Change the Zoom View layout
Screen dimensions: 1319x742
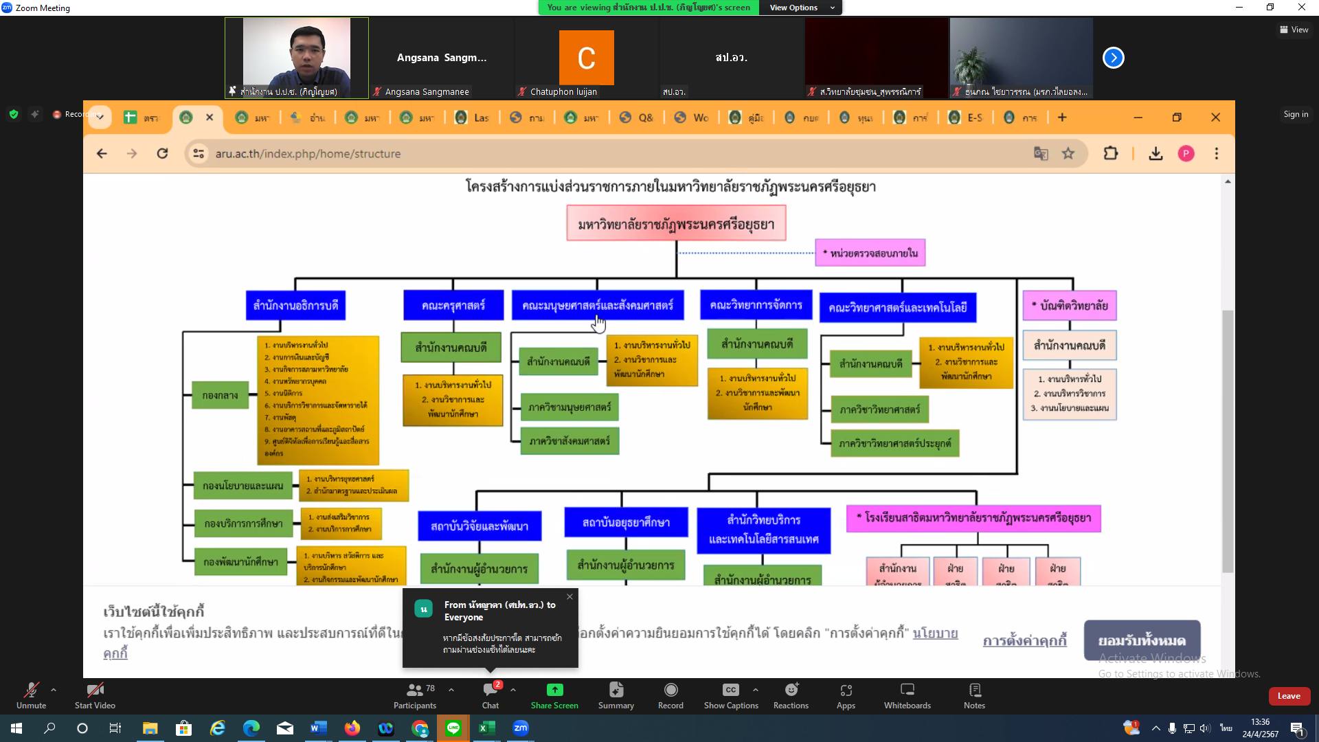point(1294,30)
